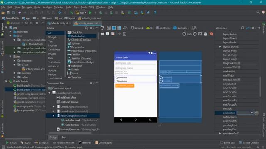Select RadioButton in the Palette list
Image resolution: width=266 pixels, height=149 pixels.
(x=82, y=36)
